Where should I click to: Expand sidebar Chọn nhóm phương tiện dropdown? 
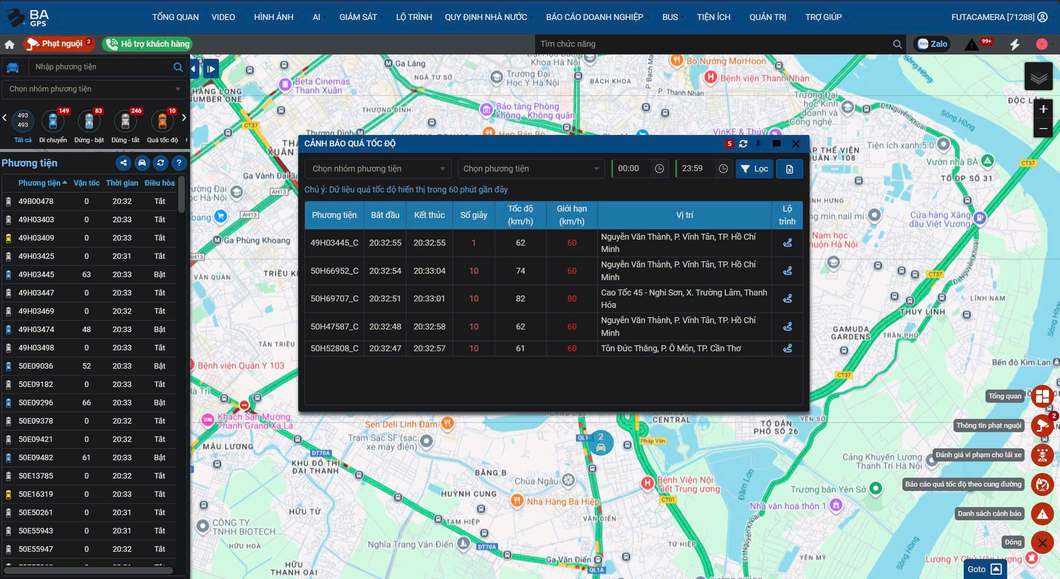coord(94,89)
